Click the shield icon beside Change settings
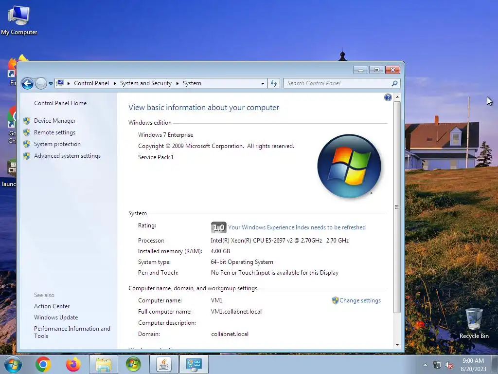 pyautogui.click(x=336, y=300)
